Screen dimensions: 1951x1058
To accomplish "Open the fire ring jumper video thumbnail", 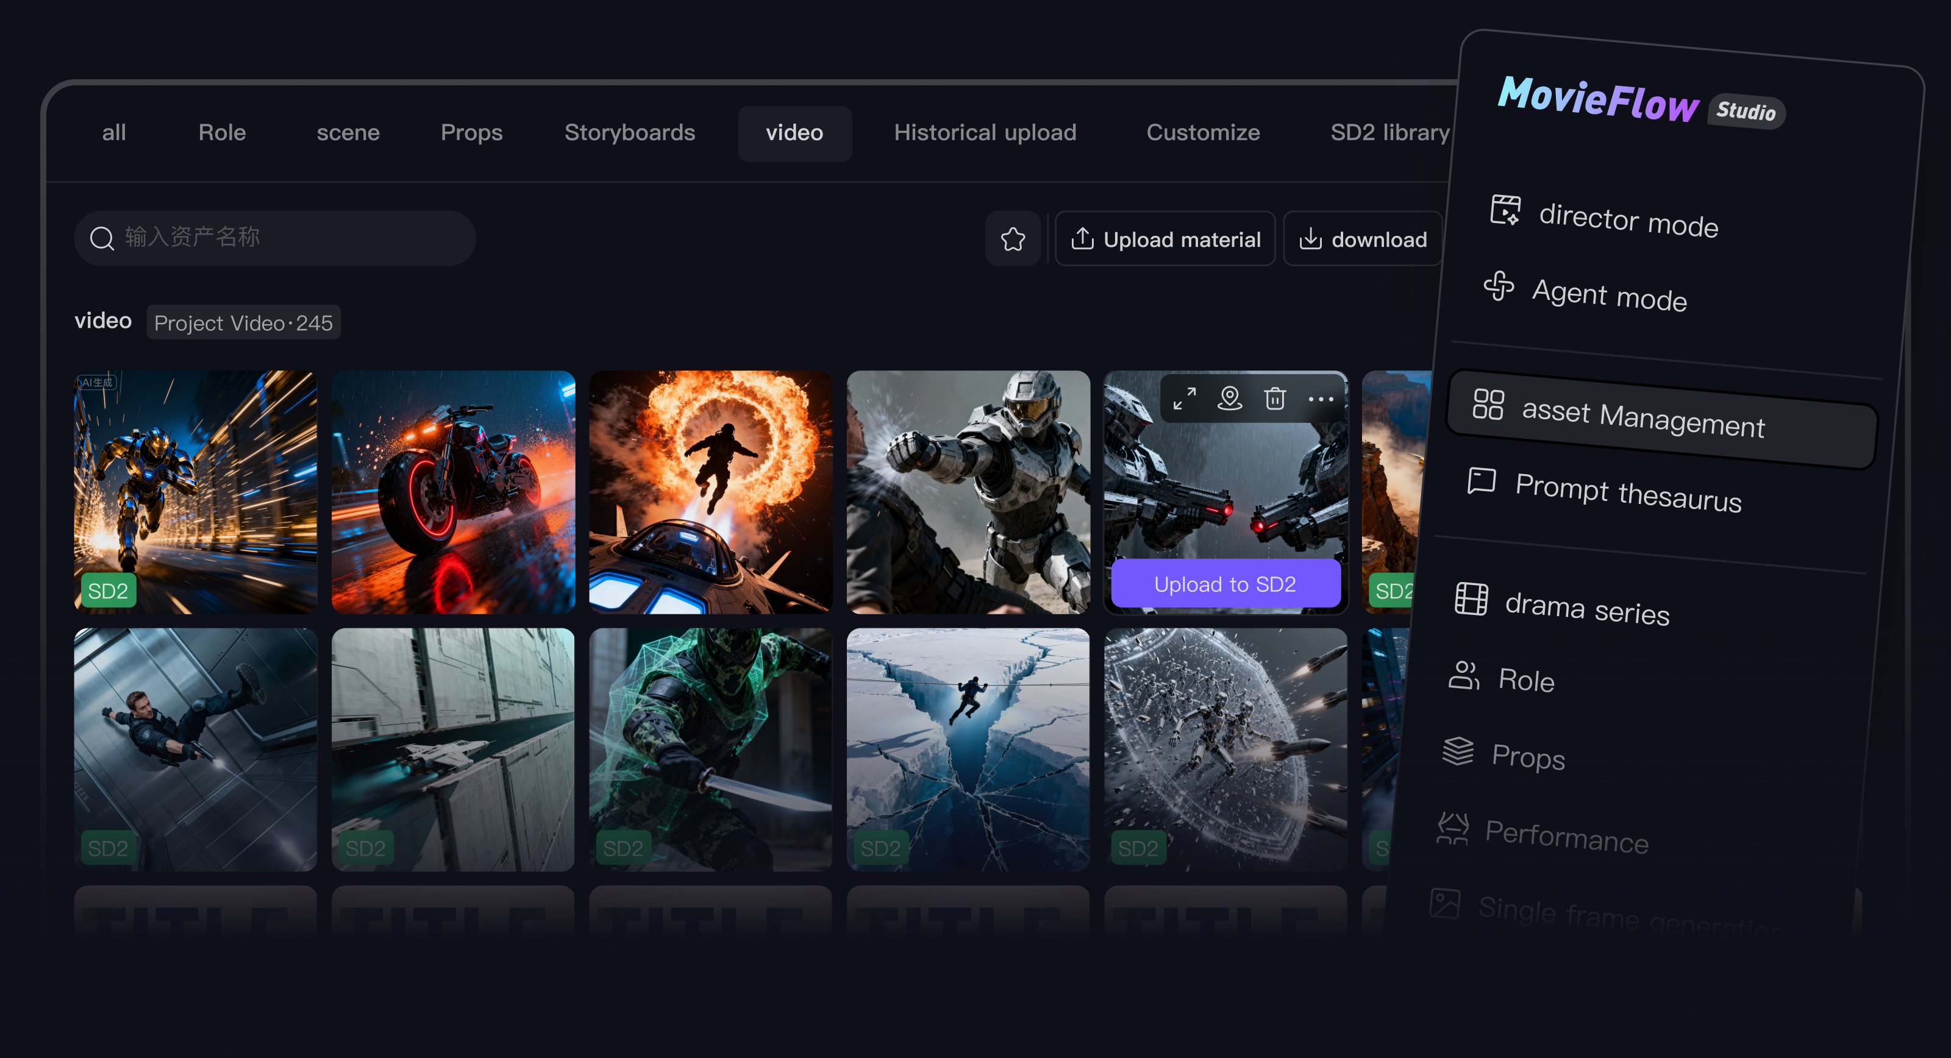I will 710,492.
